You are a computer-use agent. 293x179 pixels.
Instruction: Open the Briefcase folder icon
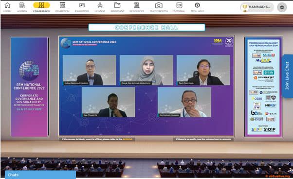117,5
